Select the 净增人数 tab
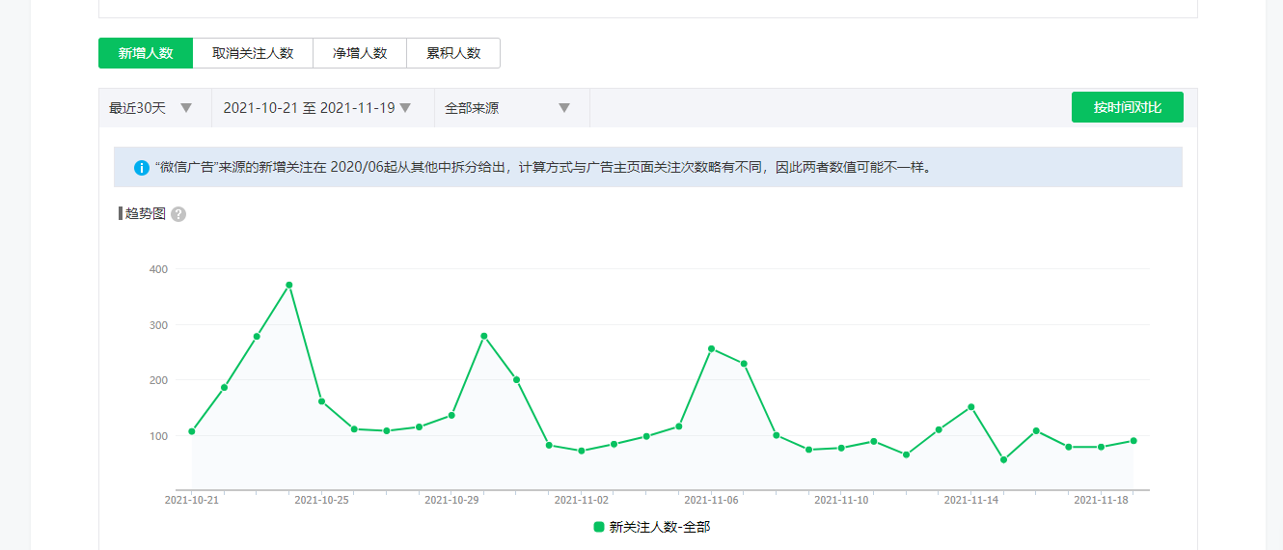This screenshot has height=550, width=1283. (x=360, y=53)
